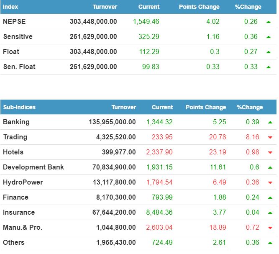Image resolution: width=279 pixels, height=254 pixels.
Task: Open the NEPSE index link
Action: (x=14, y=21)
